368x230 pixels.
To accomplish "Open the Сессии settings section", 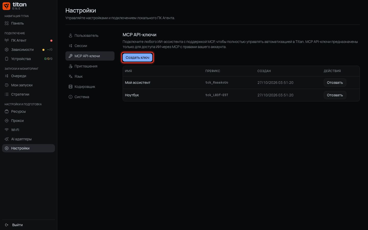I will tap(90, 46).
